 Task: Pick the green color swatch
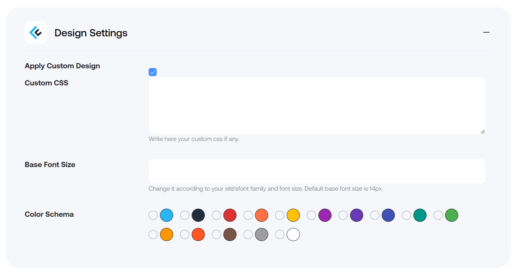(451, 215)
